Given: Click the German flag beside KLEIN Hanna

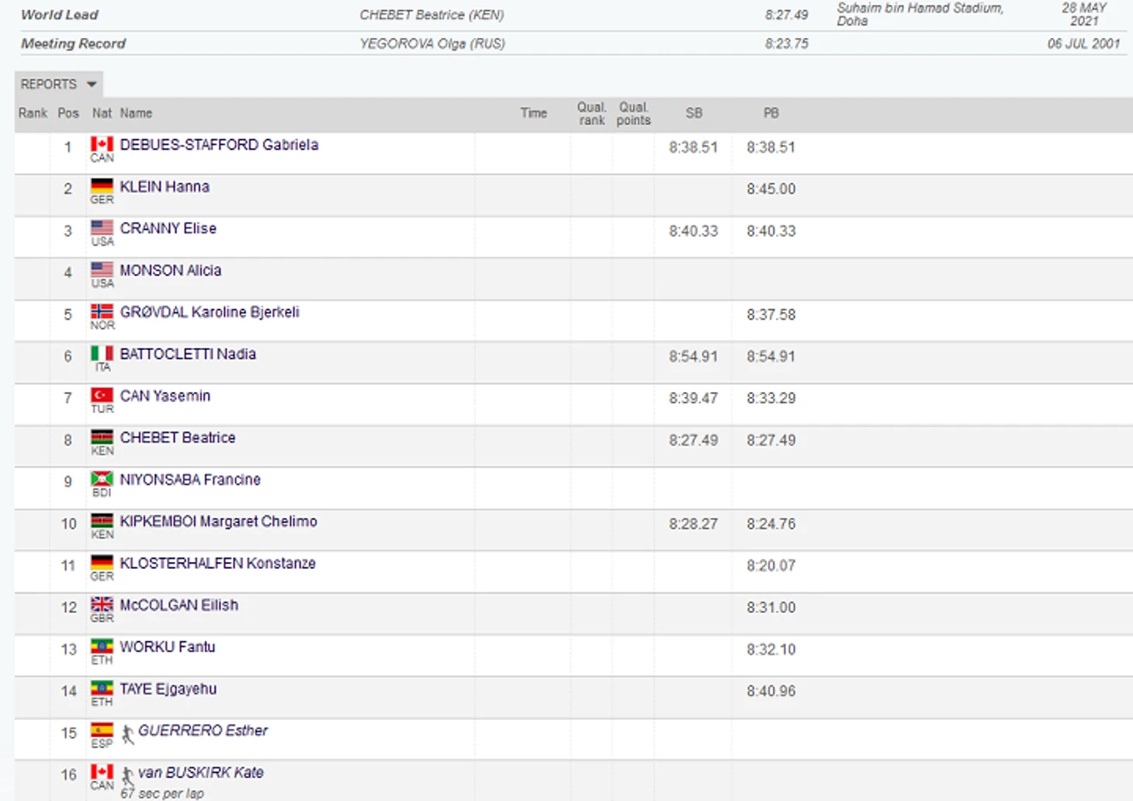Looking at the screenshot, I should [x=102, y=186].
